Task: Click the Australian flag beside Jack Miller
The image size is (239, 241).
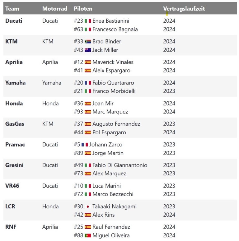Action: coord(88,50)
